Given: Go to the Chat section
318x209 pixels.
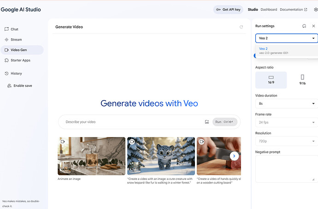Looking at the screenshot, I should click(x=22, y=29).
